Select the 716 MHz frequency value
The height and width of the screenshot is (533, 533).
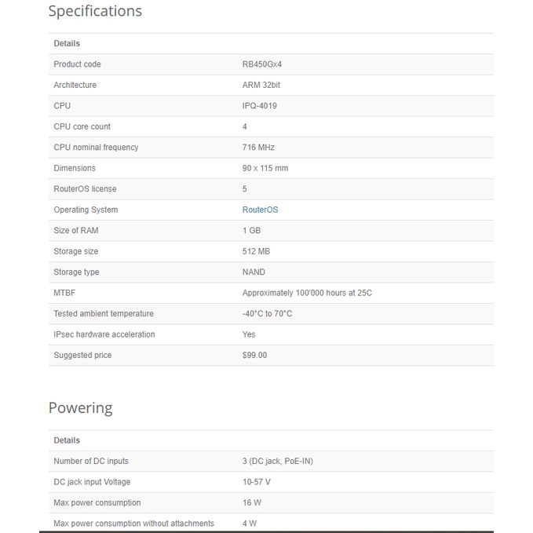click(258, 148)
